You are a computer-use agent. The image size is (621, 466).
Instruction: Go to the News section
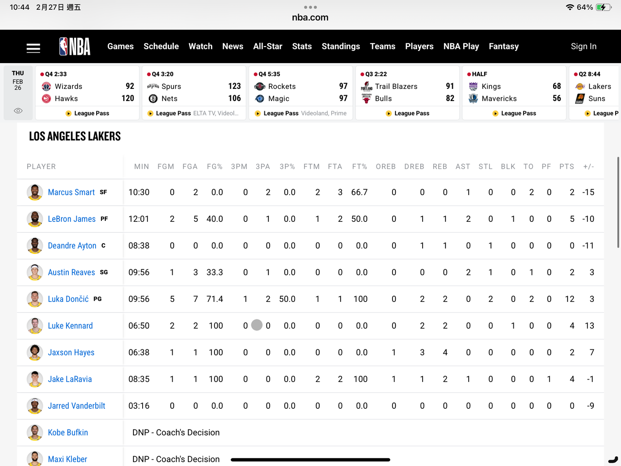point(233,47)
